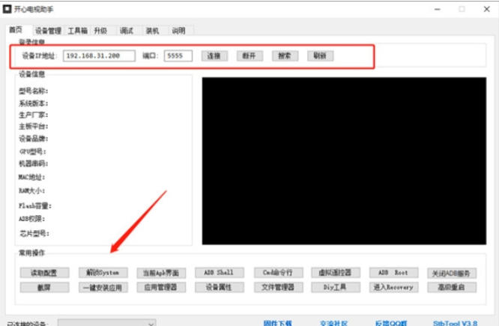Switch to the 首页 tab
Screen dimensions: 499x326
17,30
